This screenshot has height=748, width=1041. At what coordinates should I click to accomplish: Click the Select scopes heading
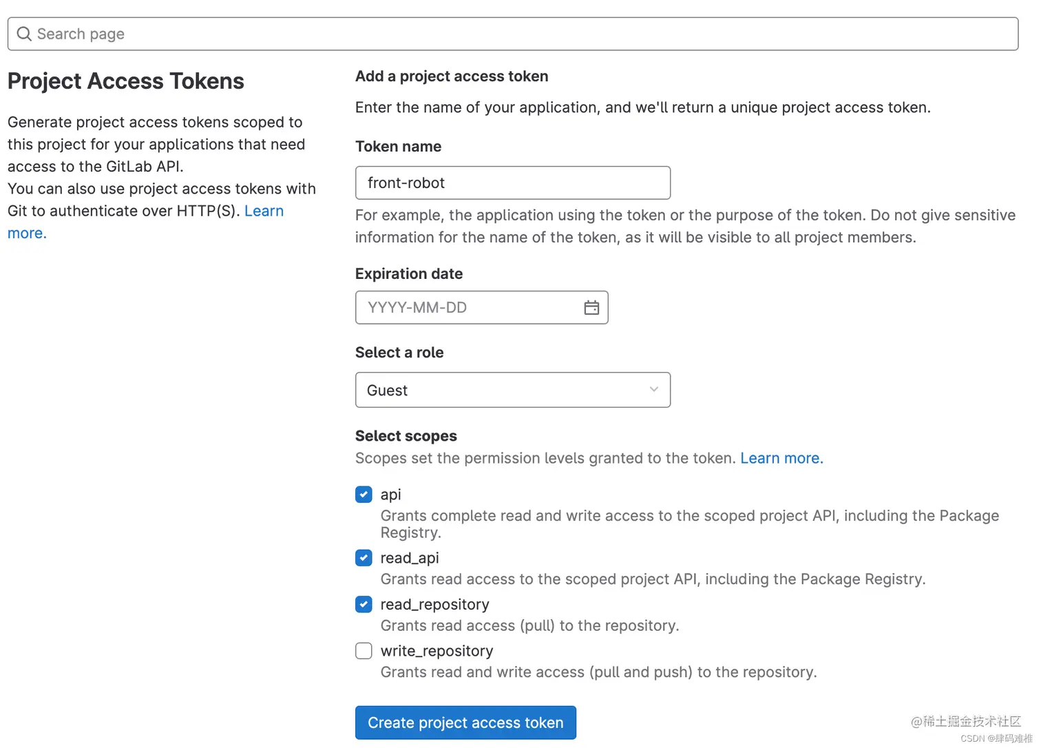click(x=406, y=436)
